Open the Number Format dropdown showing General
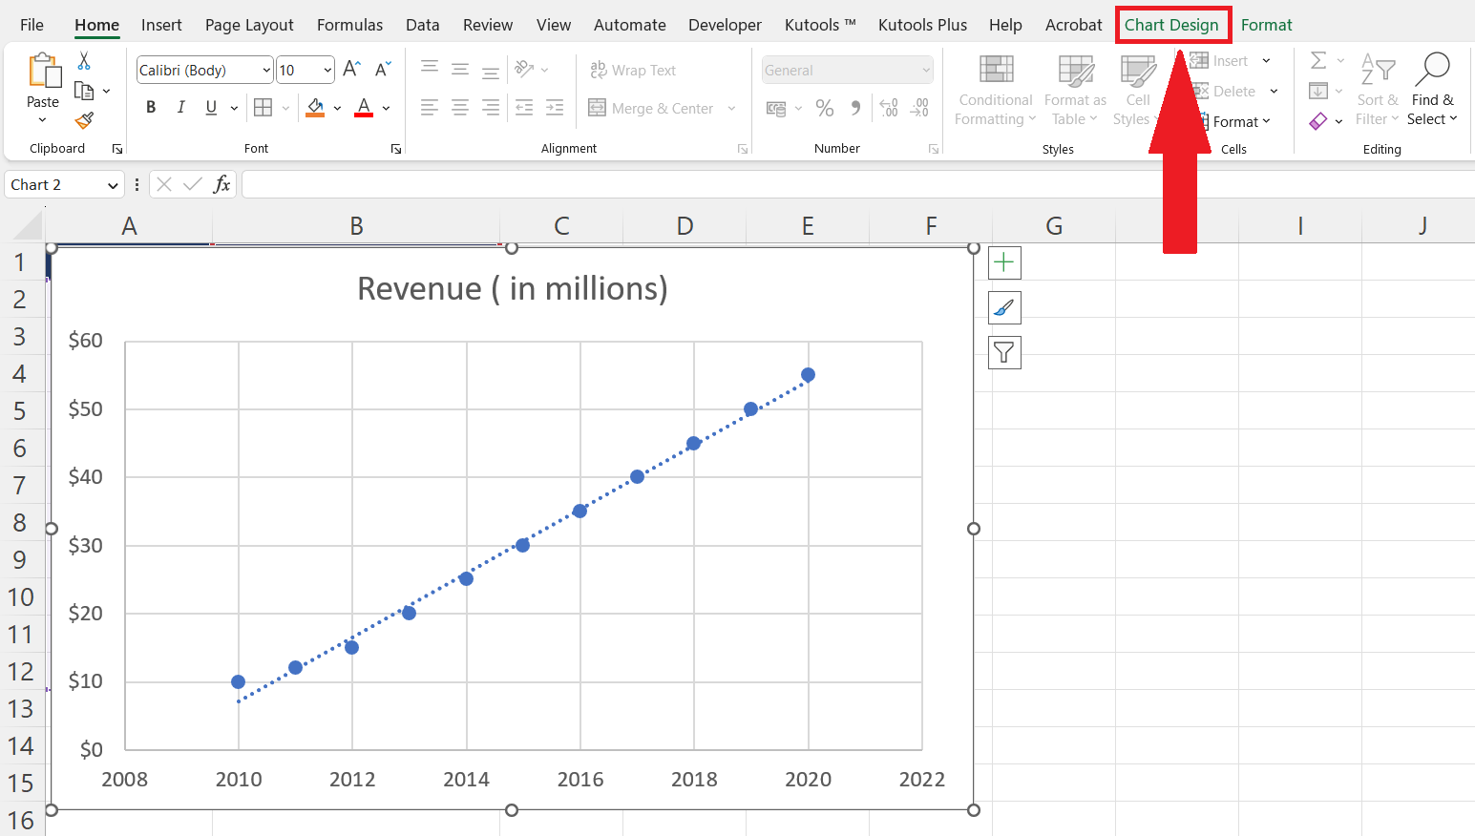This screenshot has width=1475, height=836. click(846, 70)
